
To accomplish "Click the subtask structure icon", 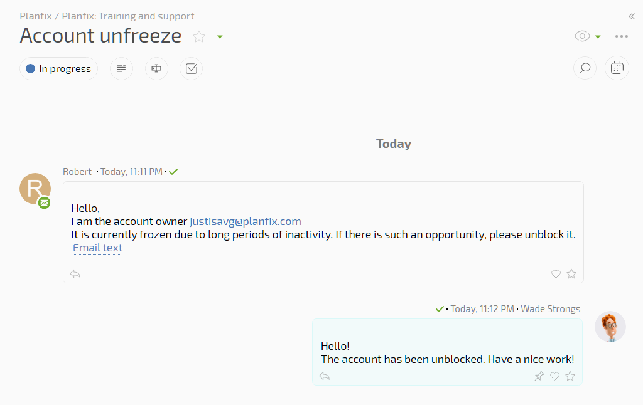I will 156,68.
